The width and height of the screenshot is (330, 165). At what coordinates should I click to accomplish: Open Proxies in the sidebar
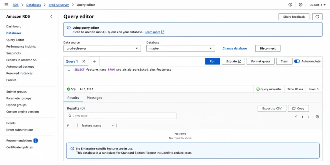[11, 80]
